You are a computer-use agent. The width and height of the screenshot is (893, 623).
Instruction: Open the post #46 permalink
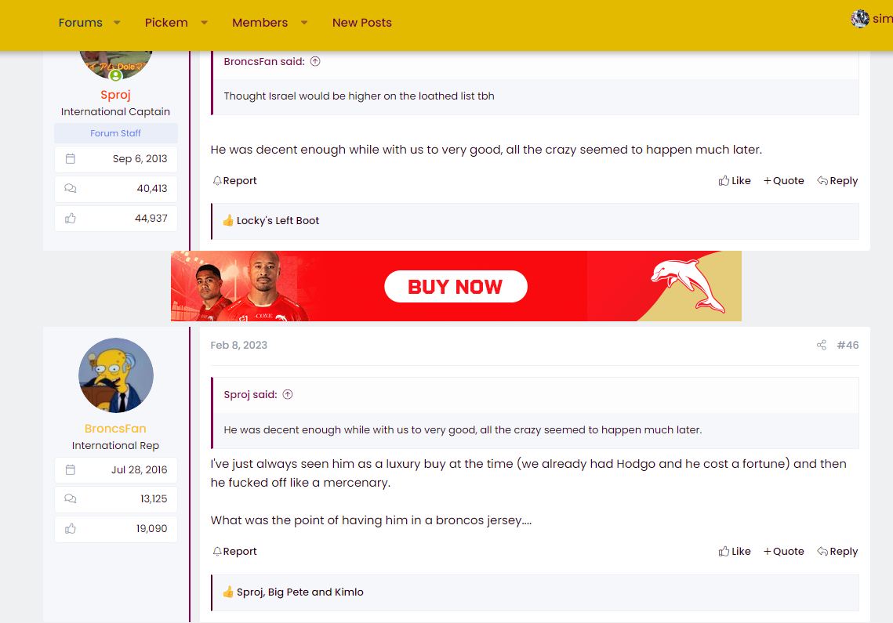848,345
